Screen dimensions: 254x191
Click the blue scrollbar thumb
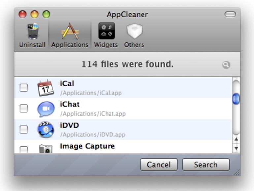(236, 99)
